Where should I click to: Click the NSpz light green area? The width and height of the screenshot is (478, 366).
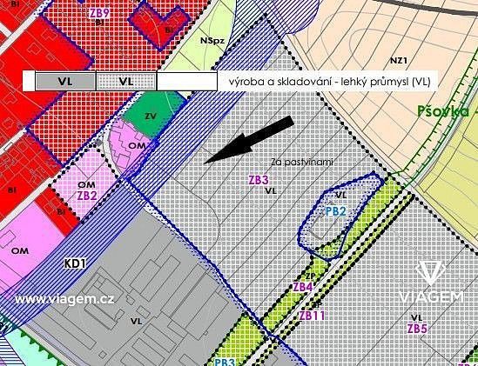coord(212,41)
